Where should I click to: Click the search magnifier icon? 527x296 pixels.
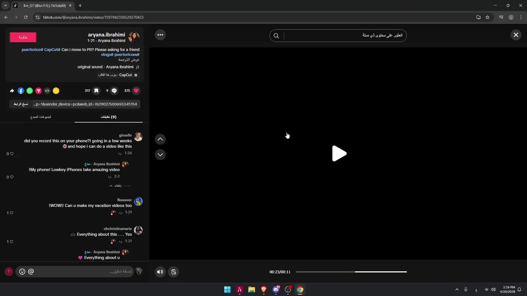[276, 36]
